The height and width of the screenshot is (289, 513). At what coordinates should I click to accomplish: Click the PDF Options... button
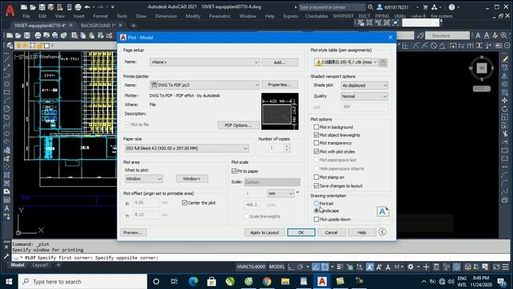tap(239, 125)
